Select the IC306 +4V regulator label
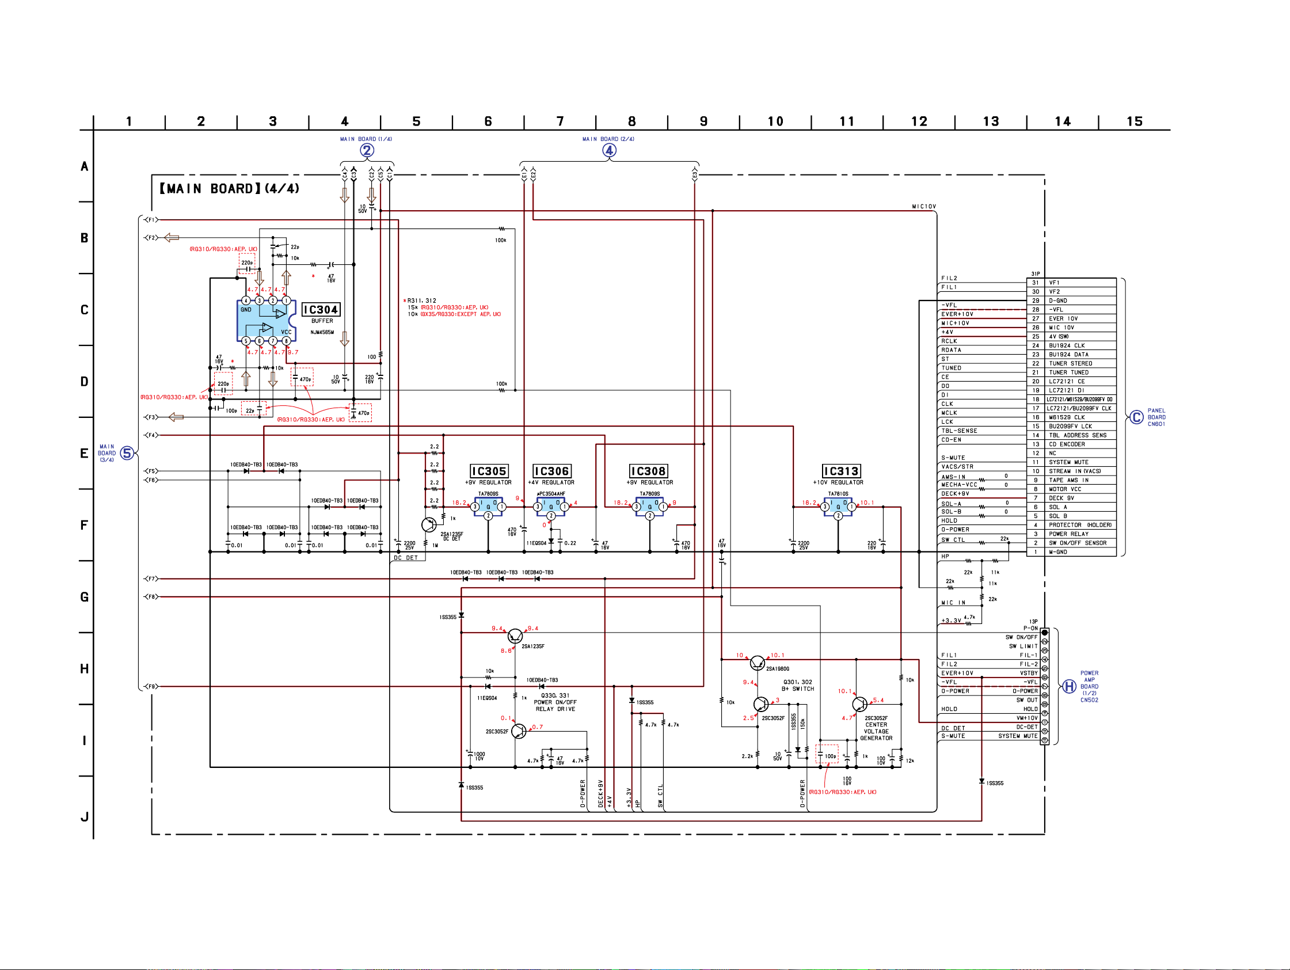1290x970 pixels. pos(551,471)
